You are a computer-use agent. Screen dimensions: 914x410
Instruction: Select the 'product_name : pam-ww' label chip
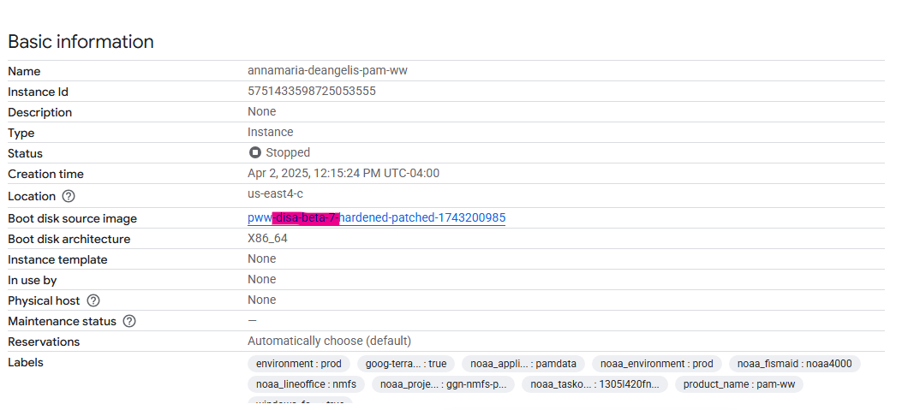click(x=738, y=384)
